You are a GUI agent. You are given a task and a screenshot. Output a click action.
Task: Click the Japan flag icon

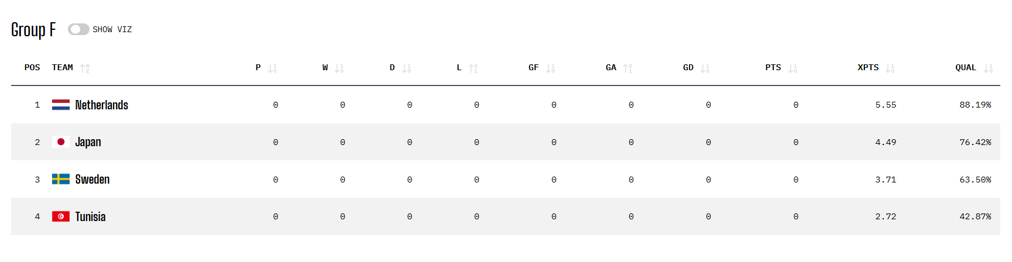coord(61,142)
